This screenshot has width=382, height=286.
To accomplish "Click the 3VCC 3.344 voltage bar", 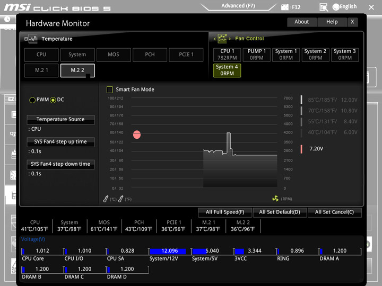I will click(x=255, y=252).
